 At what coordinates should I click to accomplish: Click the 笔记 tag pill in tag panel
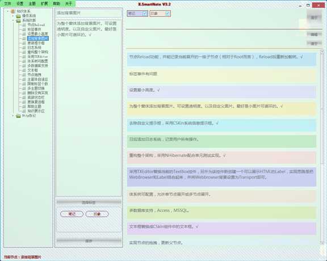click(x=72, y=214)
